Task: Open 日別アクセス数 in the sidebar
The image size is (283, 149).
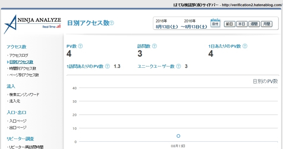Action: pyautogui.click(x=21, y=62)
